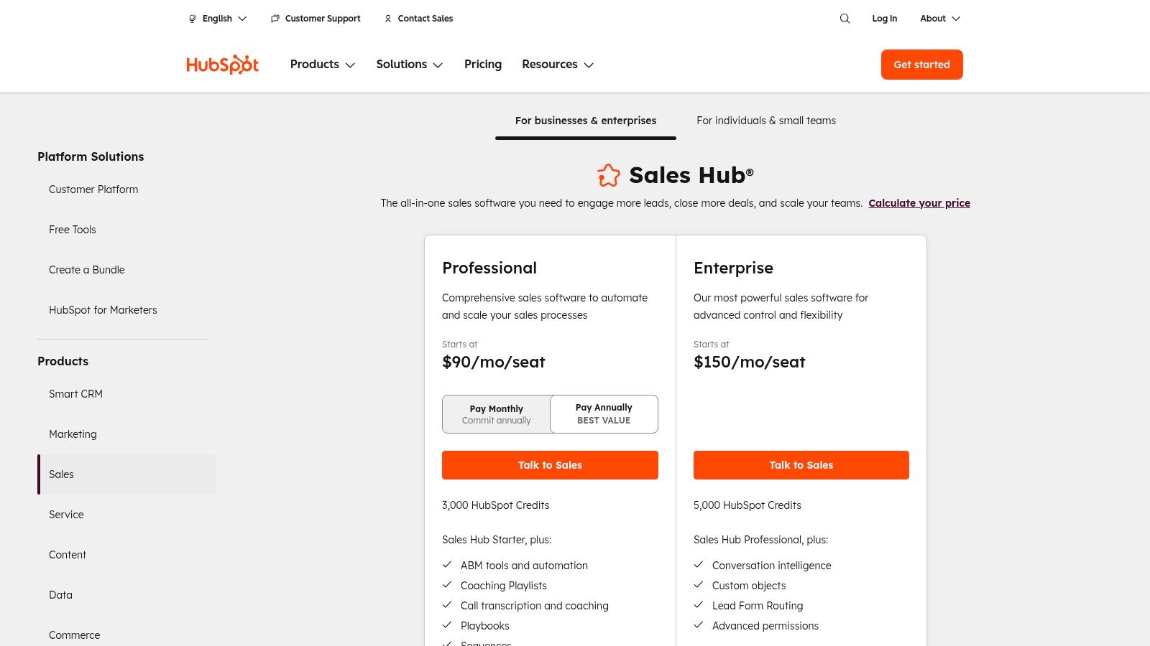Open the About dropdown menu
The image size is (1150, 646).
[939, 19]
